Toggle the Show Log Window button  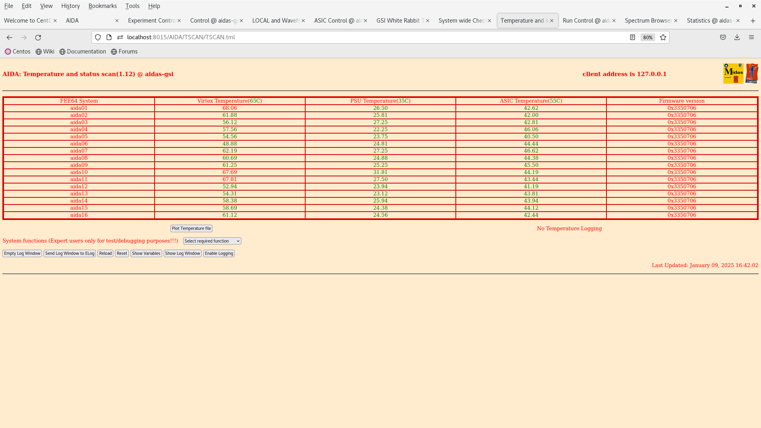(182, 254)
